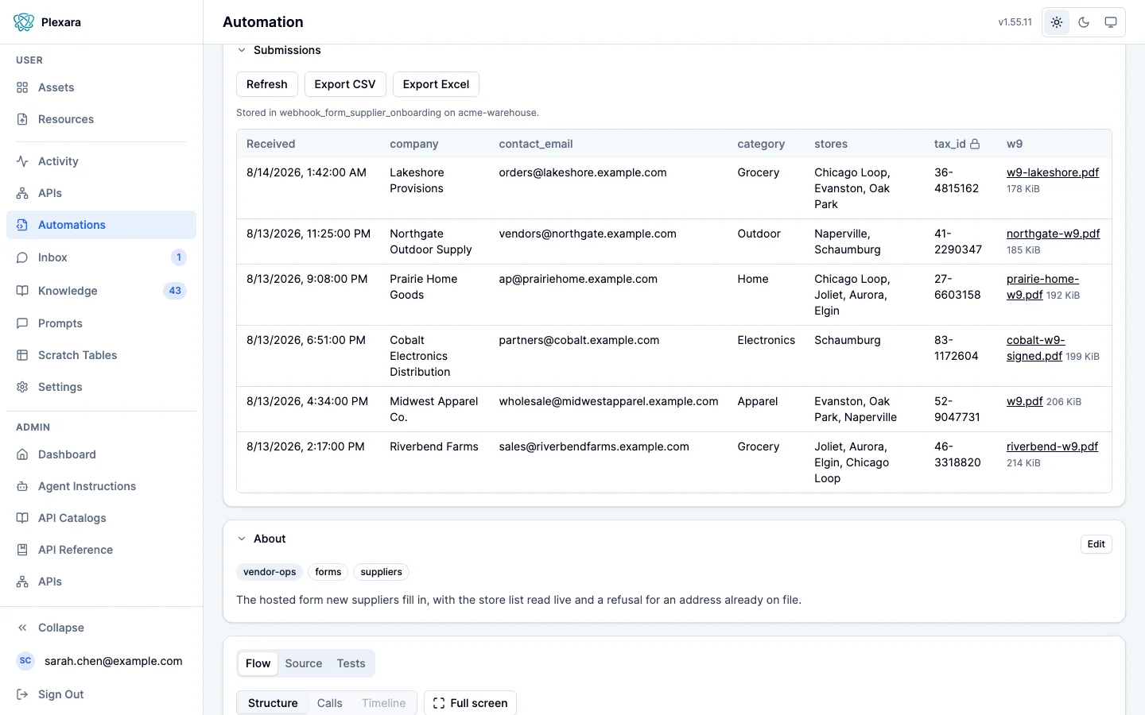Collapse the sidebar

(x=101, y=628)
